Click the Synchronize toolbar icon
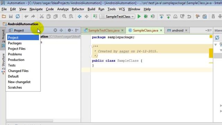This screenshot has width=222, height=125. point(18,16)
